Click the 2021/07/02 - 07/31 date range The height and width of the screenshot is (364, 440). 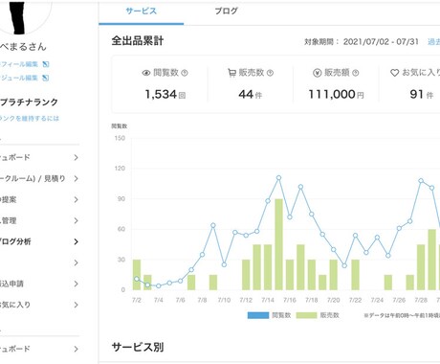pos(381,42)
